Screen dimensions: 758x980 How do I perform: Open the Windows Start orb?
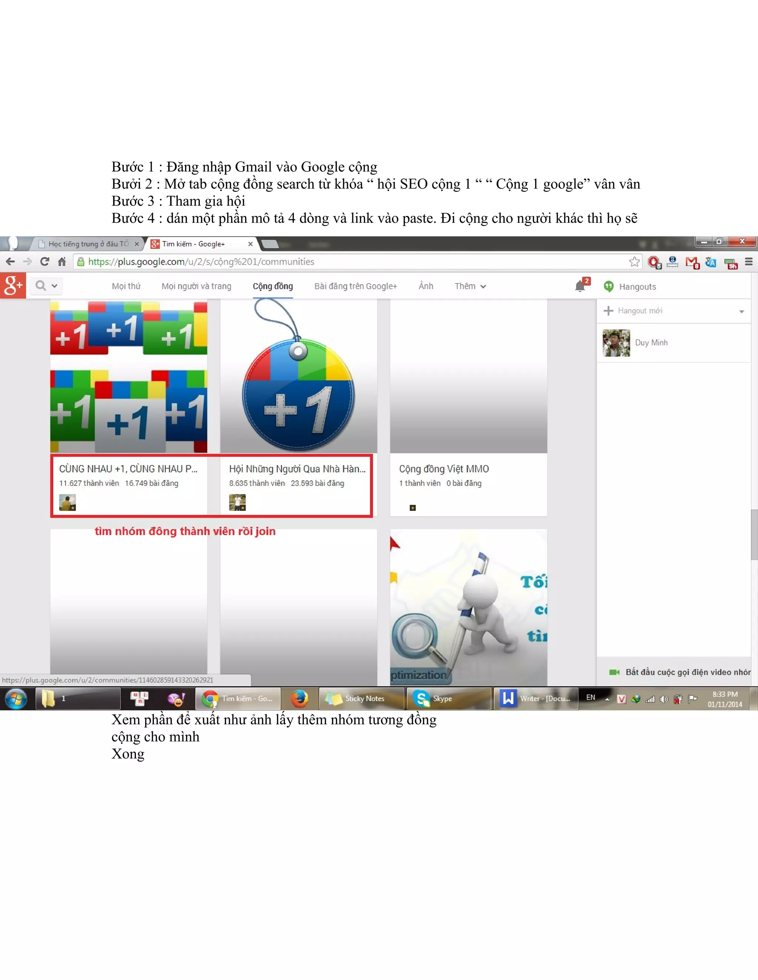pyautogui.click(x=16, y=699)
